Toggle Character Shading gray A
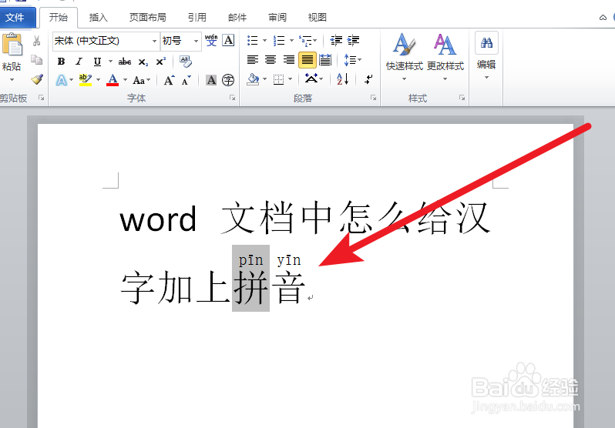Viewport: 615px width, 428px height. click(211, 80)
